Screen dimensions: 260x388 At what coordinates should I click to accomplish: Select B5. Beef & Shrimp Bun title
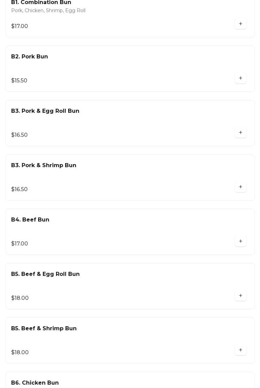pos(44,329)
